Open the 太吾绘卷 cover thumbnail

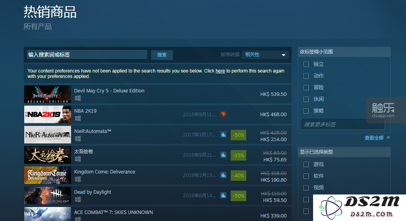(x=47, y=155)
